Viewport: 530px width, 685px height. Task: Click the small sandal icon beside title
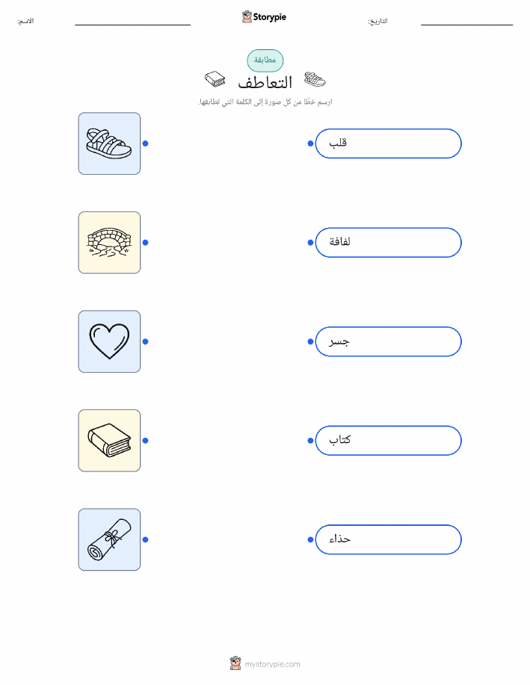(x=315, y=79)
